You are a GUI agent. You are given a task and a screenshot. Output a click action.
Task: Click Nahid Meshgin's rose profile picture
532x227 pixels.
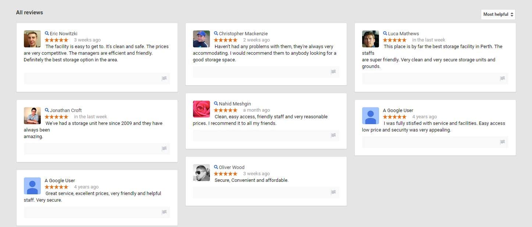pos(201,109)
